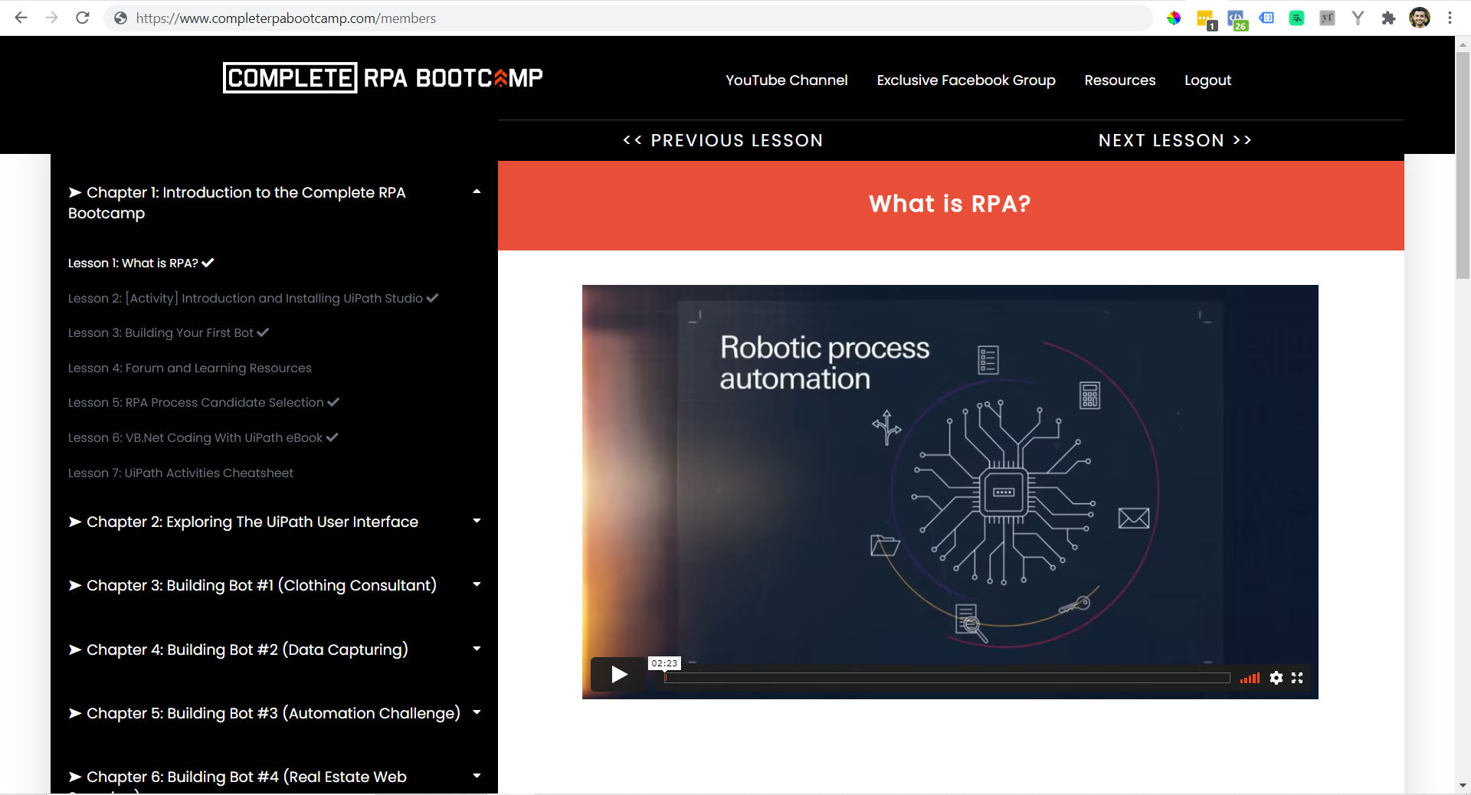Click the browser address bar URL

tap(286, 18)
